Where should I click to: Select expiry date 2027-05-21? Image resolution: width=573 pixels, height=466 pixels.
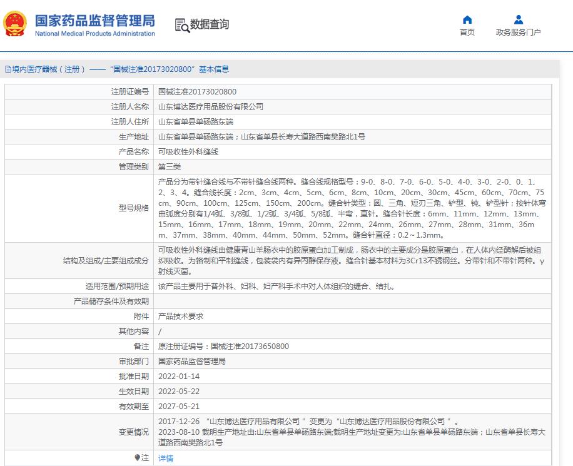[x=179, y=406]
